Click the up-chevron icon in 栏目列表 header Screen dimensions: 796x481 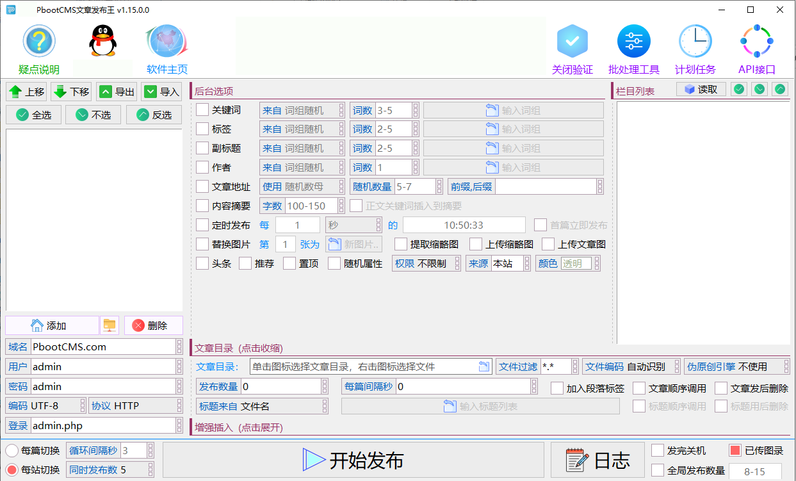coord(779,89)
